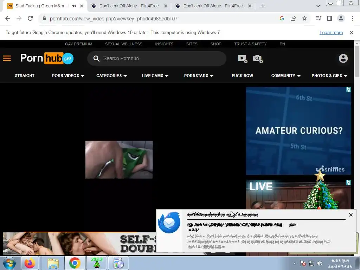This screenshot has height=270, width=360.
Task: Open the Chrome profile menu
Action: 341,18
